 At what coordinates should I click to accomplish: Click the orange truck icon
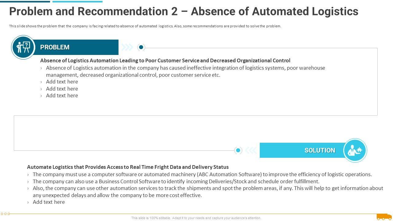pos(384,217)
